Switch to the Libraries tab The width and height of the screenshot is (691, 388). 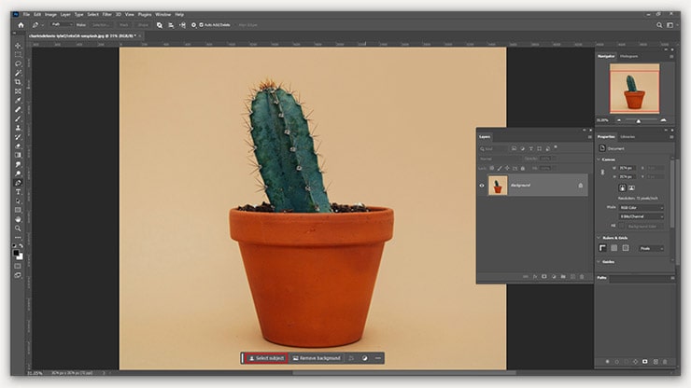628,136
